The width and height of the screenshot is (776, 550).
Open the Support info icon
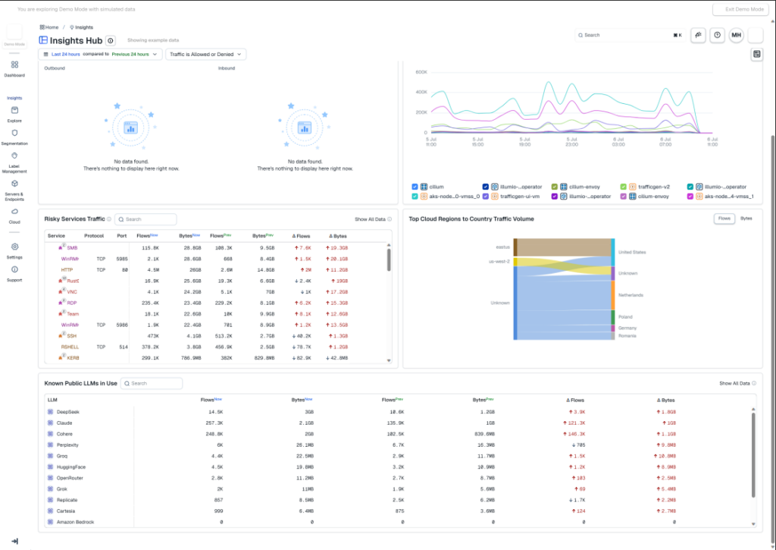point(14,269)
